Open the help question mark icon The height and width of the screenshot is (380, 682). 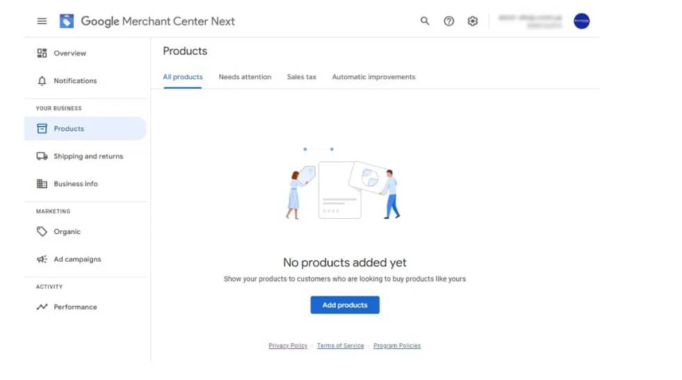(x=449, y=21)
